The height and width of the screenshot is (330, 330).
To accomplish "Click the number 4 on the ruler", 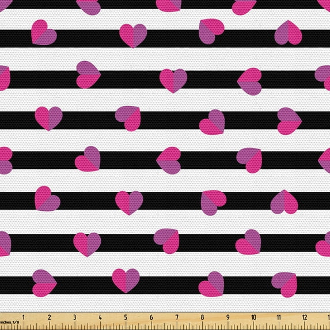I will [100, 317].
